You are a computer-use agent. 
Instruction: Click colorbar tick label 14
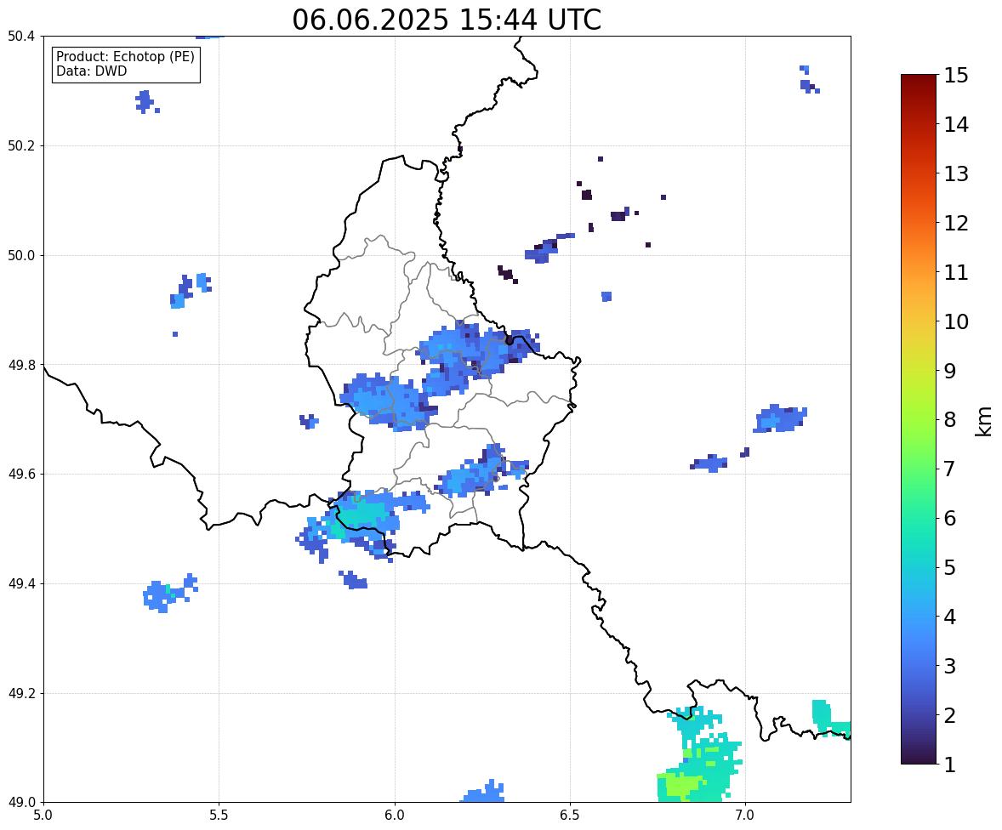[x=956, y=125]
